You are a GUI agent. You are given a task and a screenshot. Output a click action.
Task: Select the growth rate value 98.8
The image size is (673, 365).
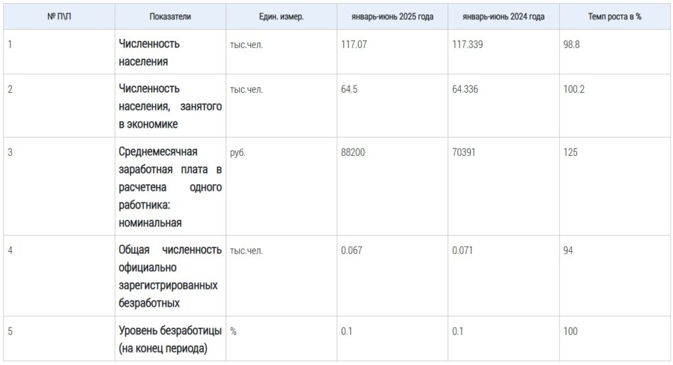coord(572,45)
